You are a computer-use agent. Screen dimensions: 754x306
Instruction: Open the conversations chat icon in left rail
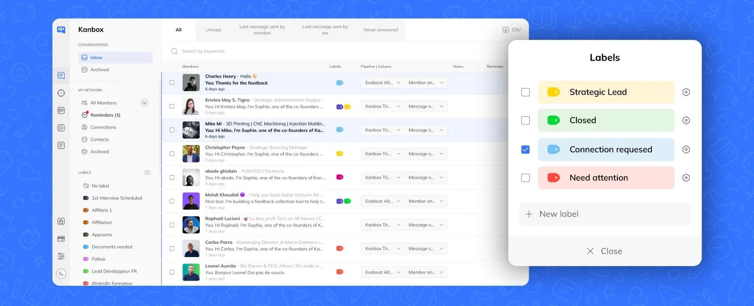tap(61, 75)
